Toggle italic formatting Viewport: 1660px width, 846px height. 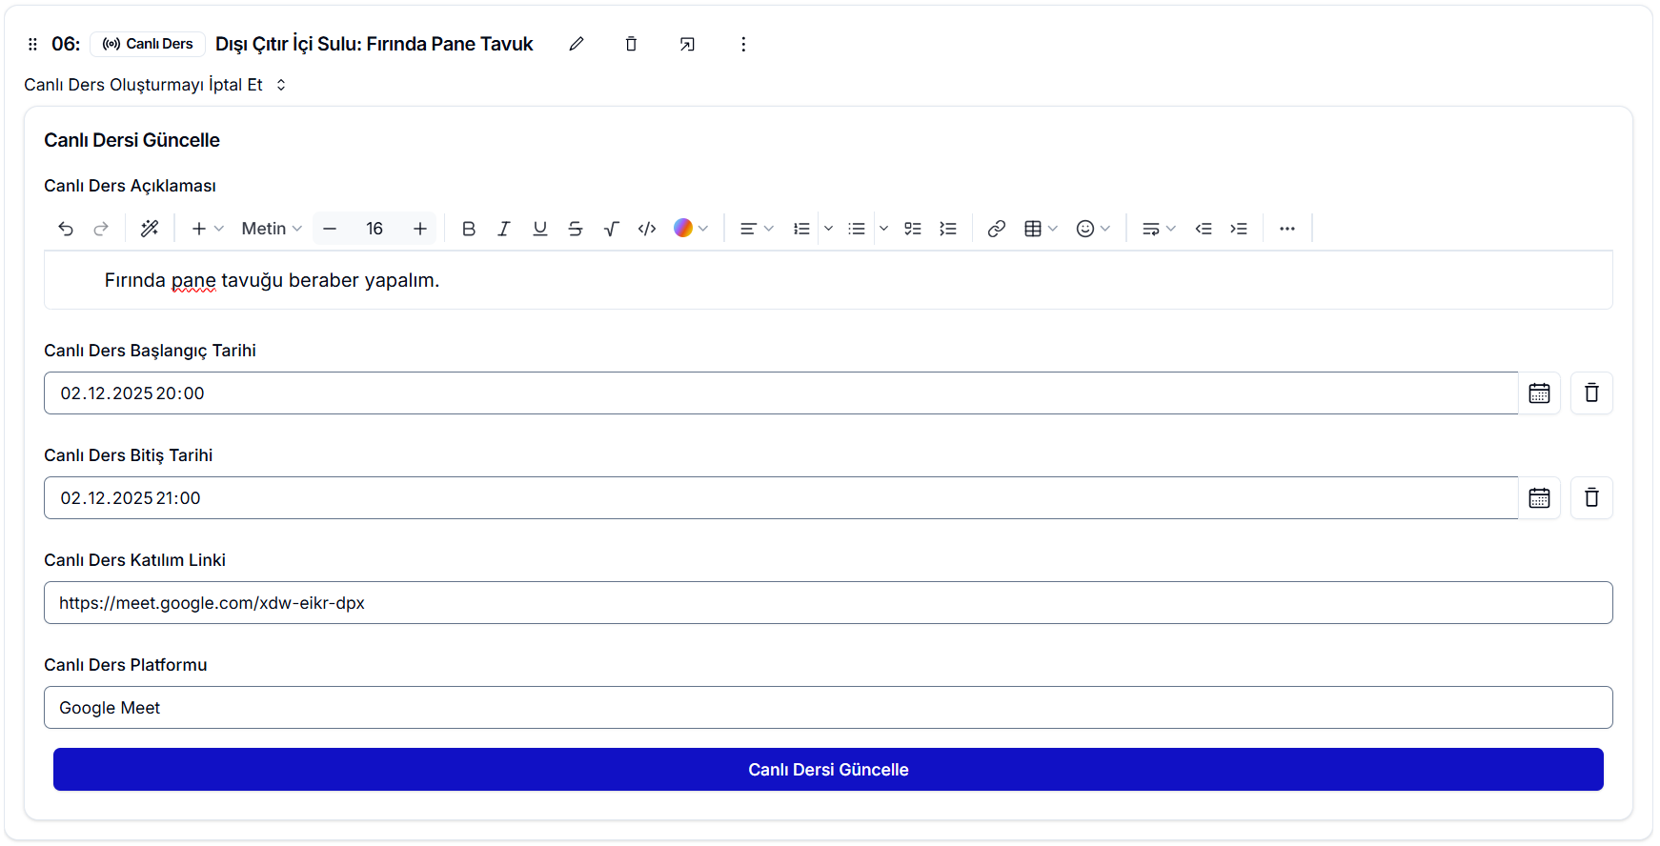504,229
